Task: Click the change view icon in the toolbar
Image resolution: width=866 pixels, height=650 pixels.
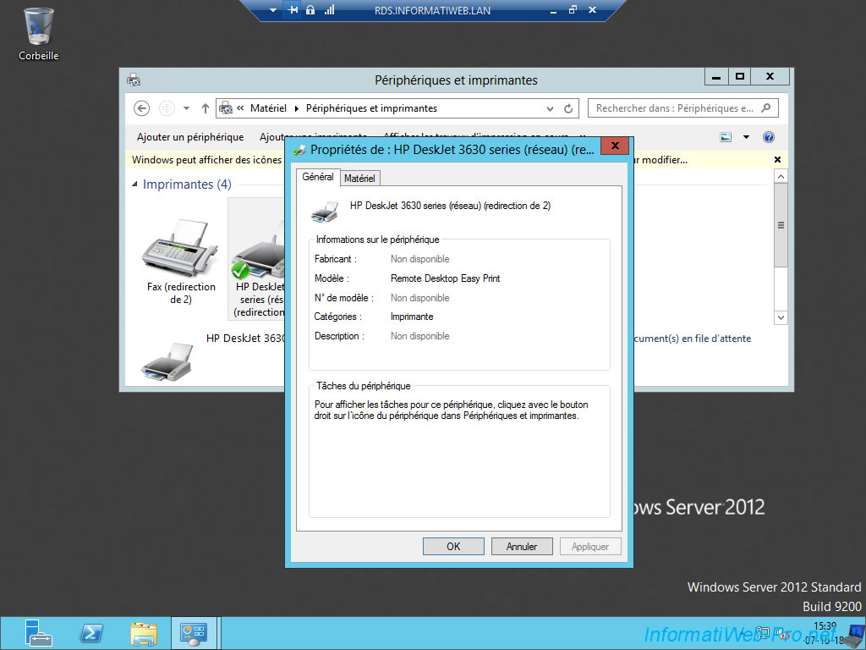Action: point(726,137)
